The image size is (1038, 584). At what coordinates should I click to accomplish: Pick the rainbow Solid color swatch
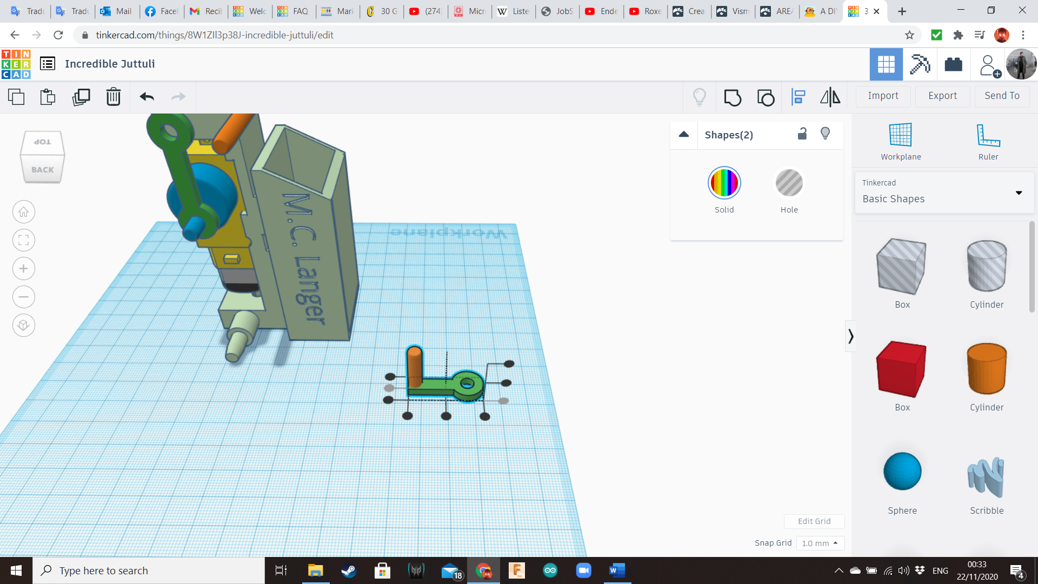[x=724, y=183]
